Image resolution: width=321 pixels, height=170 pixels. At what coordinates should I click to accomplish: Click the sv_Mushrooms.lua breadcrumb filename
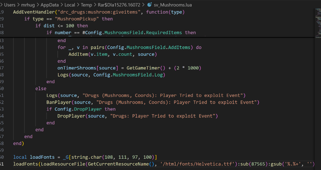point(173,5)
